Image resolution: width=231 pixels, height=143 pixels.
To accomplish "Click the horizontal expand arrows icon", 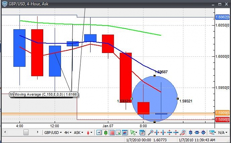I will [x=163, y=133].
